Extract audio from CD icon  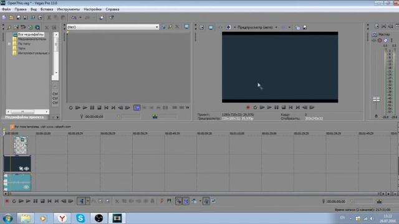pyautogui.click(x=23, y=27)
